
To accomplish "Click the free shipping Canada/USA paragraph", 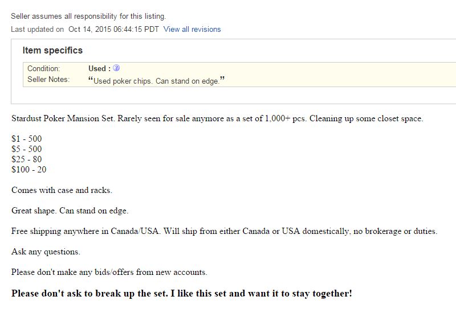I will coord(224,231).
